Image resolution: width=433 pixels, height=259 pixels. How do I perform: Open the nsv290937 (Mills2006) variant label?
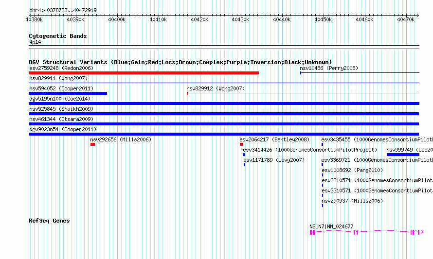(352, 201)
